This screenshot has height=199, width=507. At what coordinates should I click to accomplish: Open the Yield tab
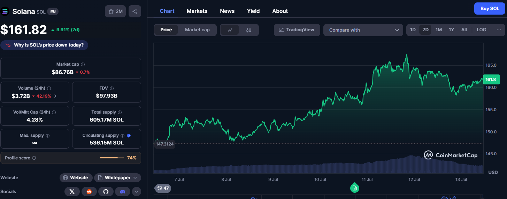tap(253, 11)
